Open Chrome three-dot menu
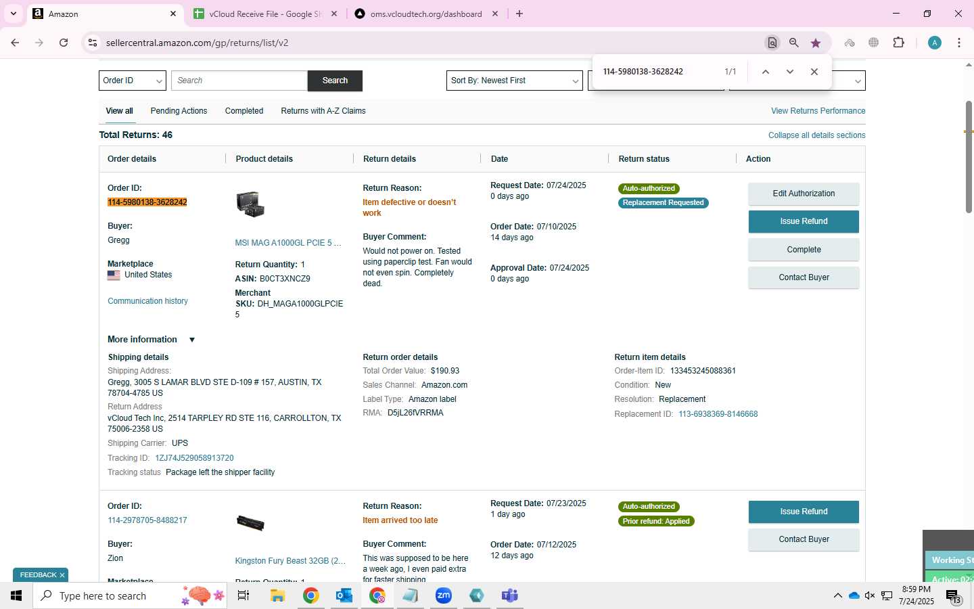The image size is (974, 609). pyautogui.click(x=959, y=43)
